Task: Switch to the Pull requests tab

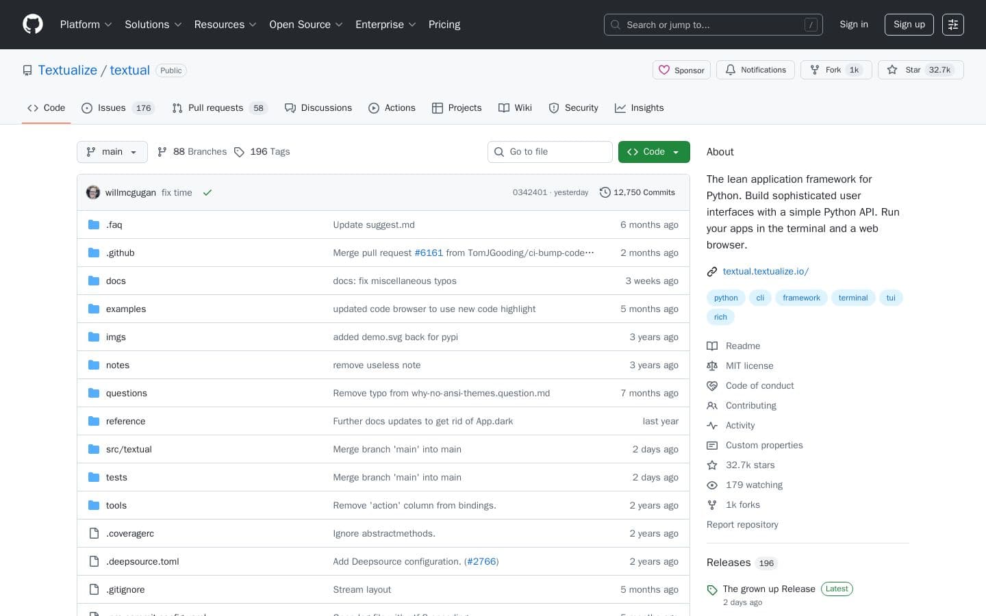Action: [x=216, y=107]
